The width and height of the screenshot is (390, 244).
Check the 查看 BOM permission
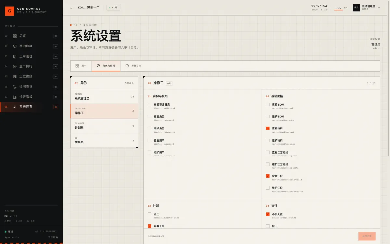click(268, 105)
